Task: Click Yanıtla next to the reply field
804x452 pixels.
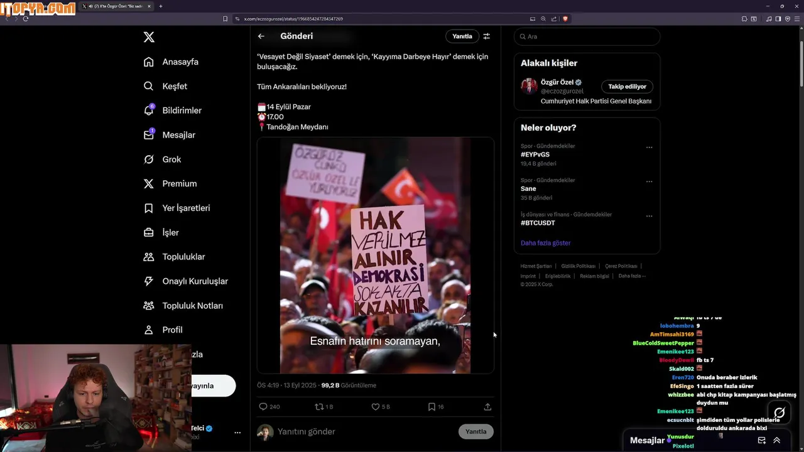Action: pyautogui.click(x=476, y=431)
